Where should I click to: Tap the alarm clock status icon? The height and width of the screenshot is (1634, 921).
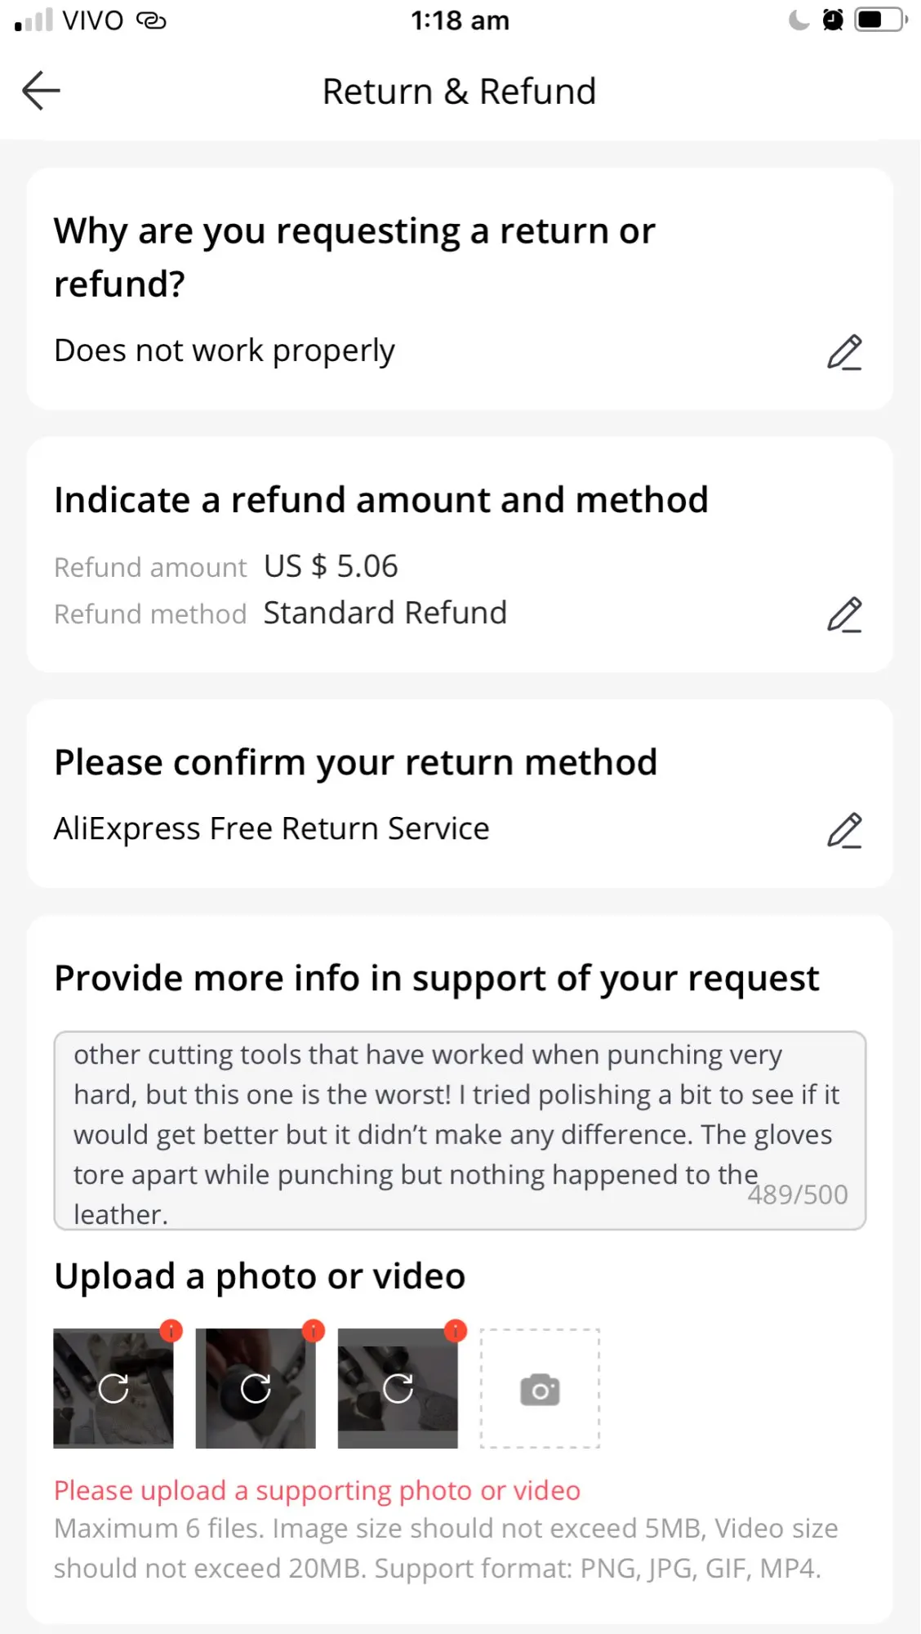coord(833,20)
